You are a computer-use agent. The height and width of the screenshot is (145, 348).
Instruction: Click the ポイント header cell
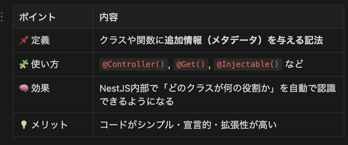coord(37,17)
